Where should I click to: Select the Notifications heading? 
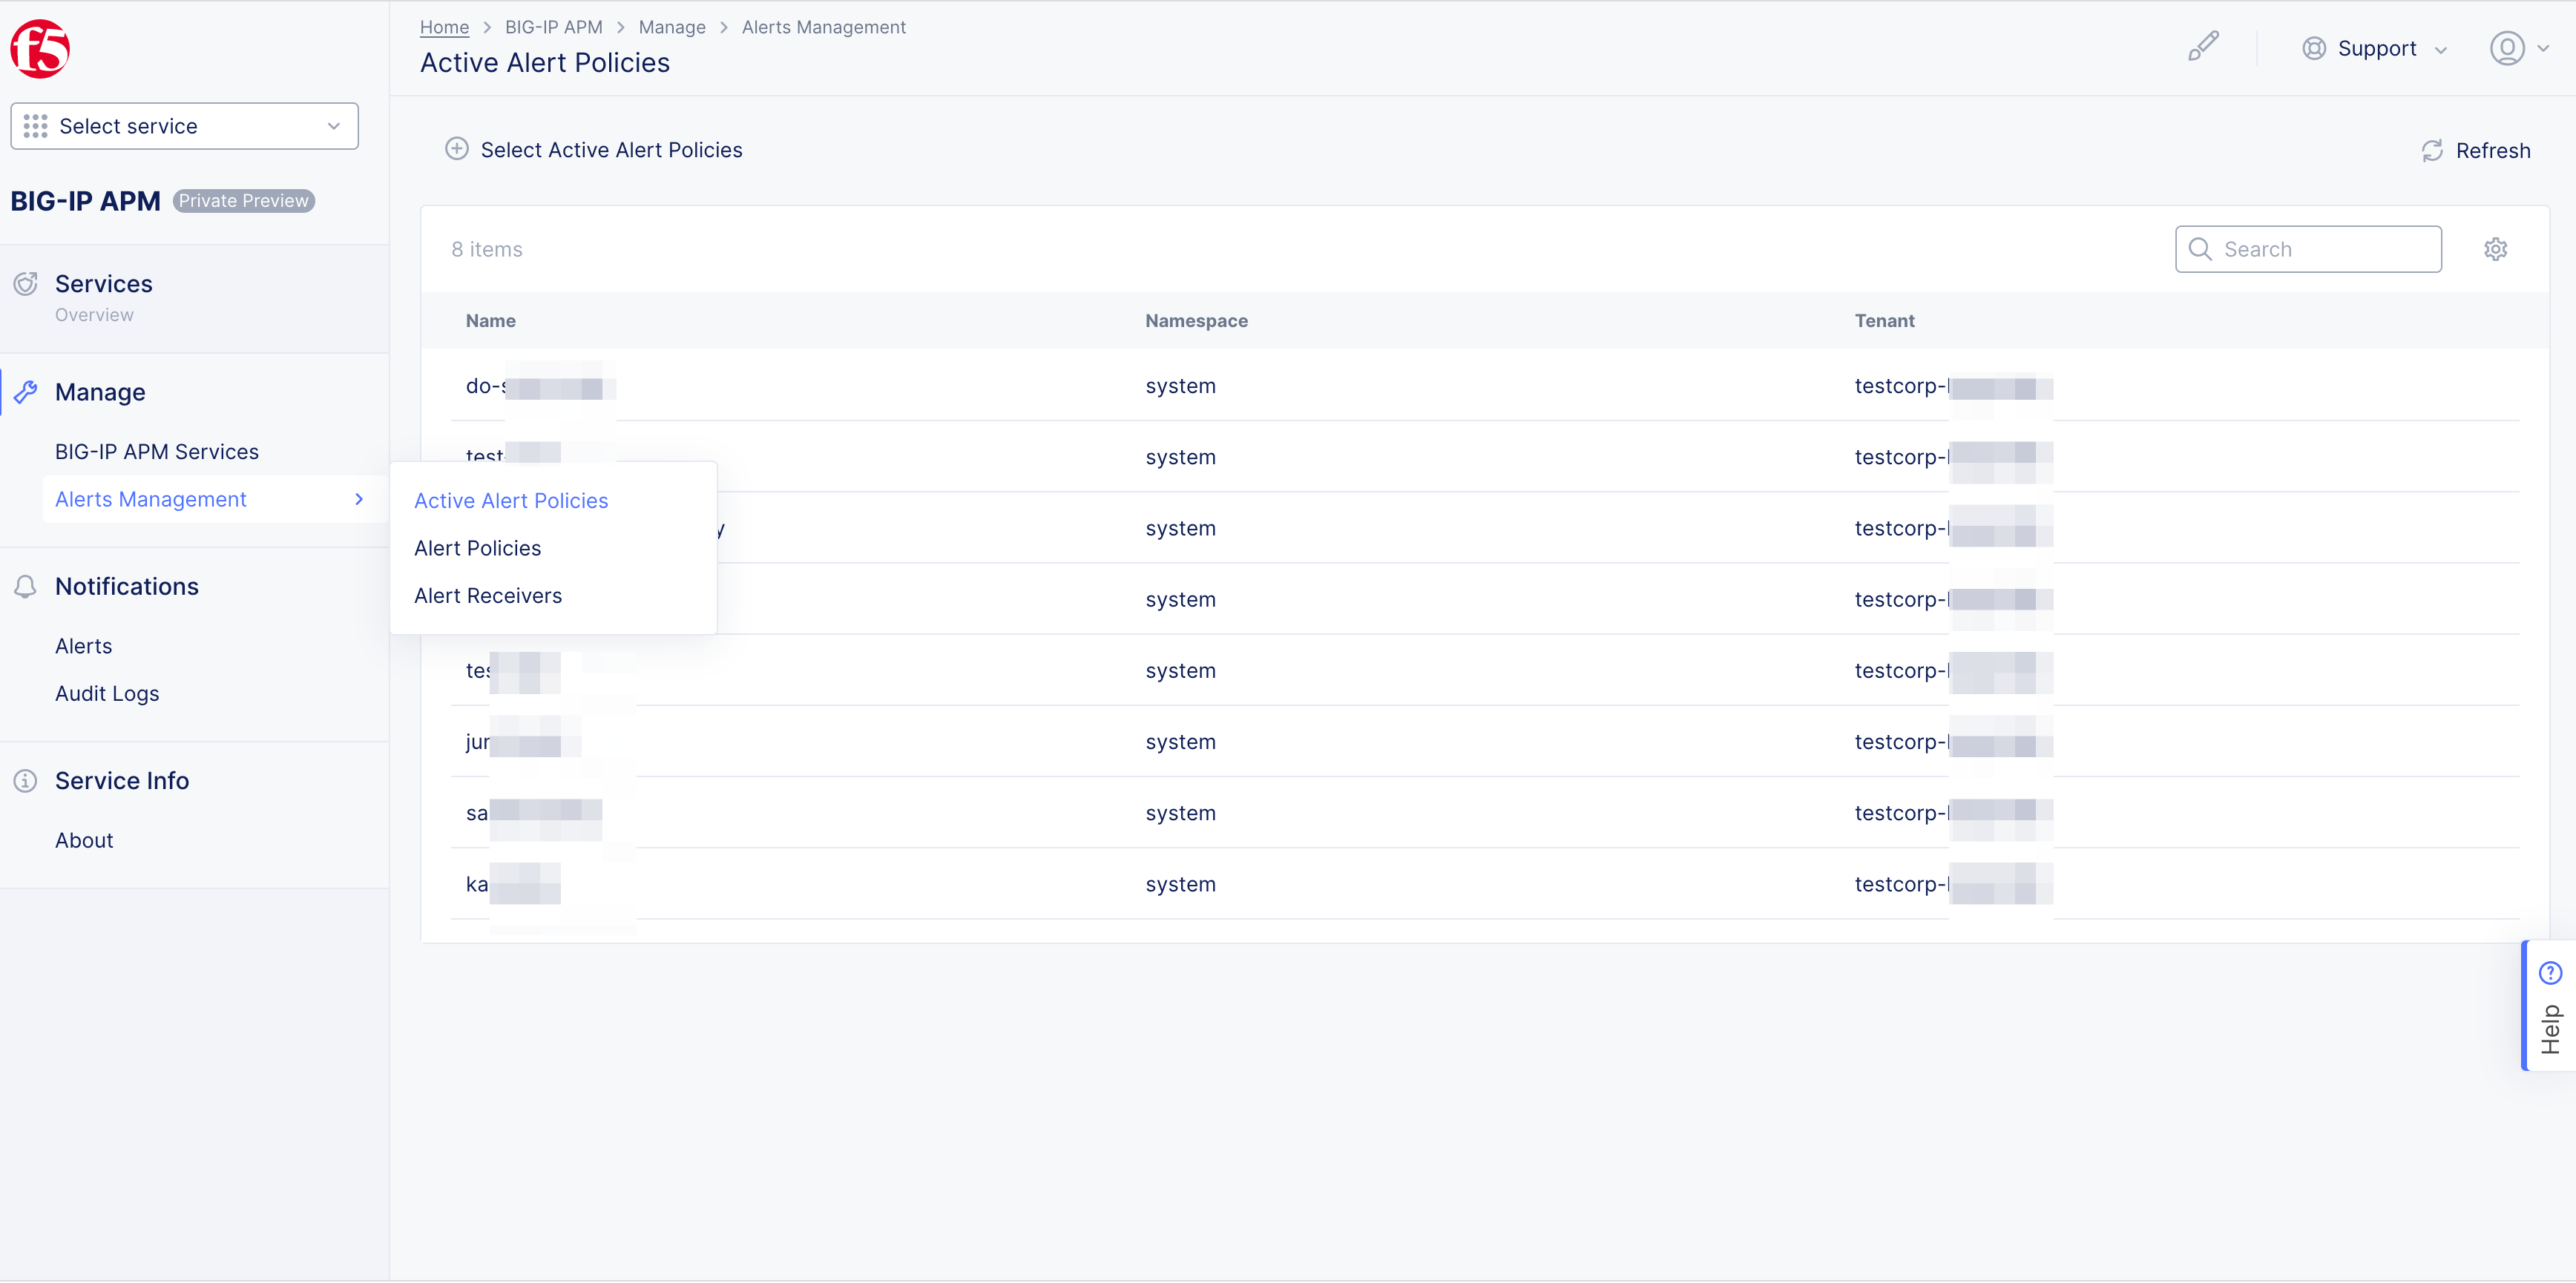tap(127, 587)
